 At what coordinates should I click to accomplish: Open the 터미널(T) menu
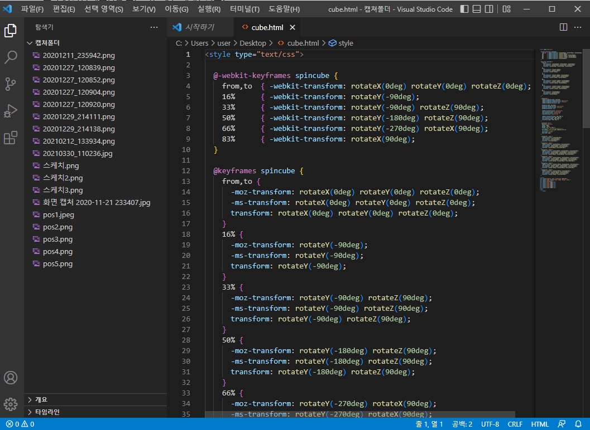tap(244, 9)
